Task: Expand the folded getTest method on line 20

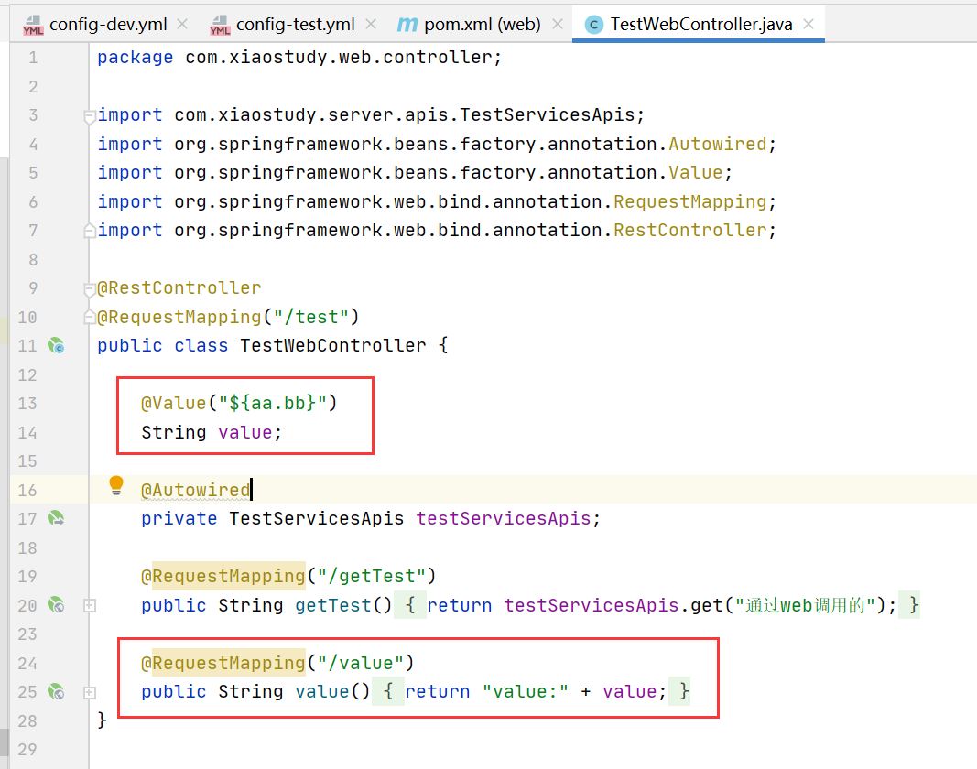Action: pos(90,605)
